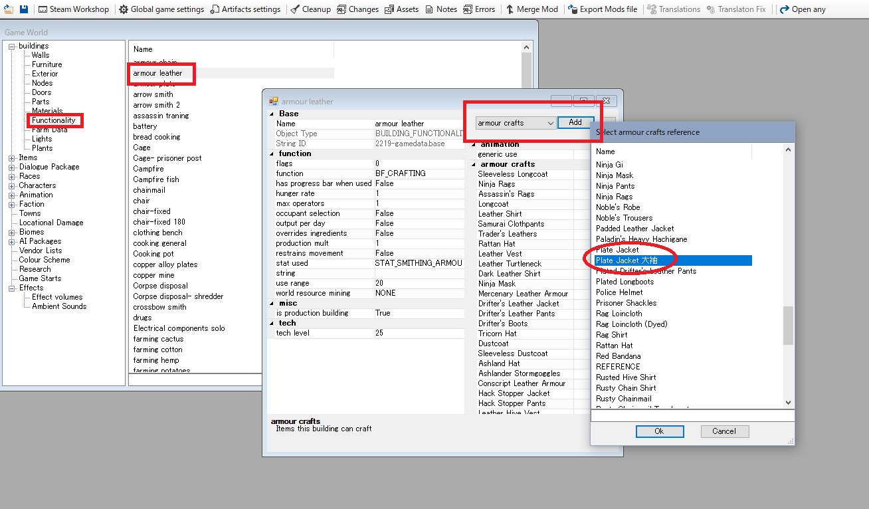Collapse the tech property section

click(272, 323)
